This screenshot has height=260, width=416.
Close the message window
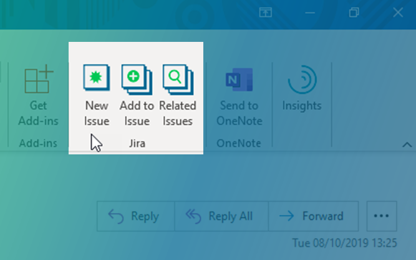(398, 12)
